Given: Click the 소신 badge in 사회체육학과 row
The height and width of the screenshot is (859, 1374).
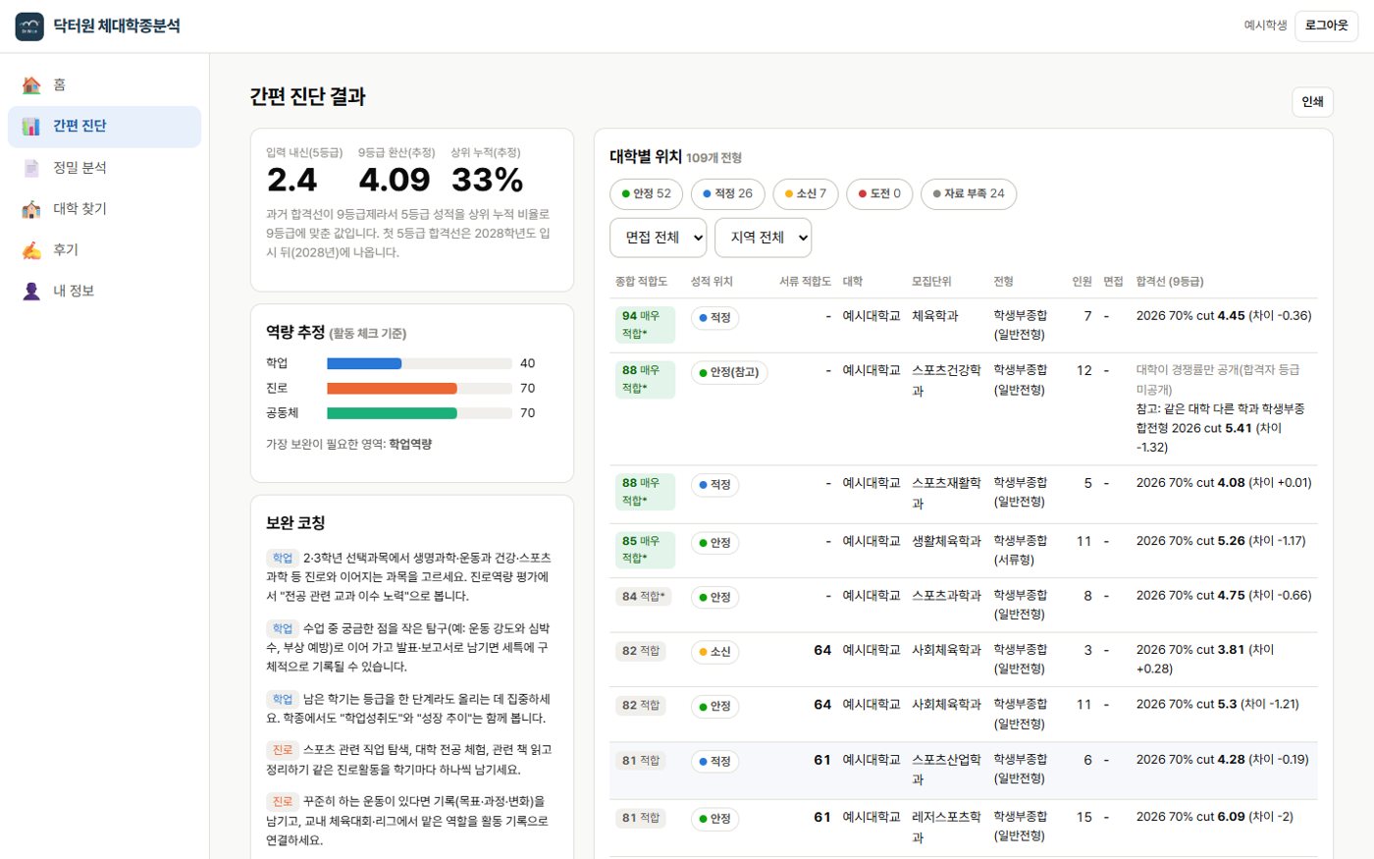Looking at the screenshot, I should 714,652.
